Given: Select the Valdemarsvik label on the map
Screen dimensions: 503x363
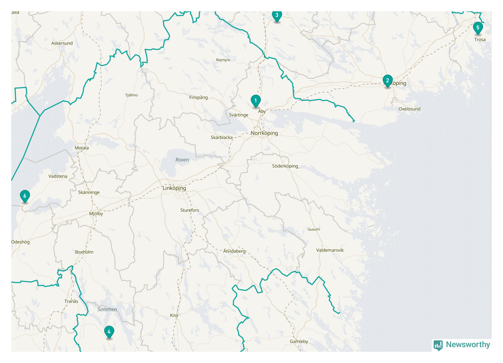Looking at the screenshot, I should (x=330, y=250).
